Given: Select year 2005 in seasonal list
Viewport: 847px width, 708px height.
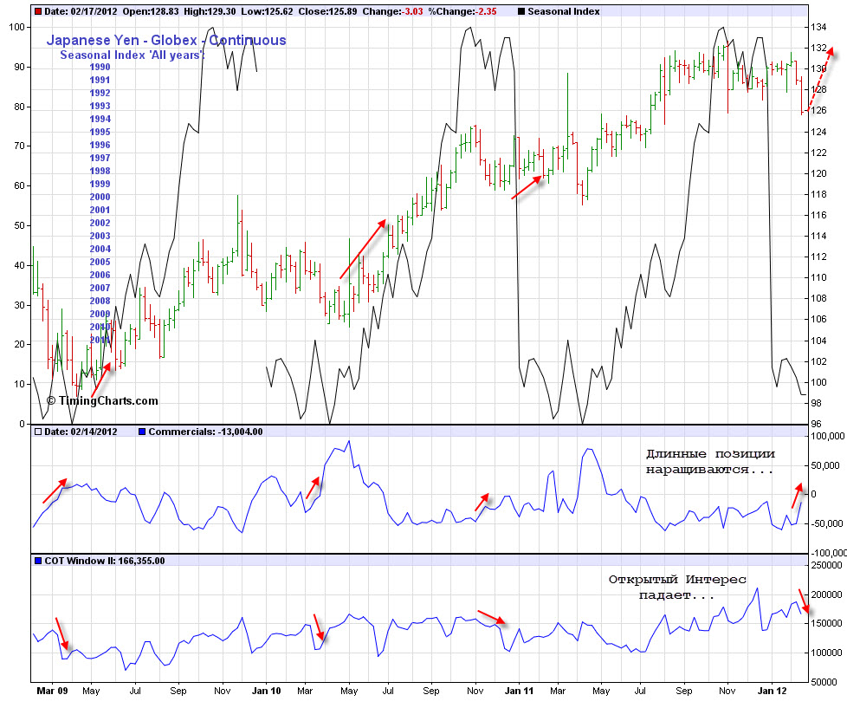Looking at the screenshot, I should 100,262.
